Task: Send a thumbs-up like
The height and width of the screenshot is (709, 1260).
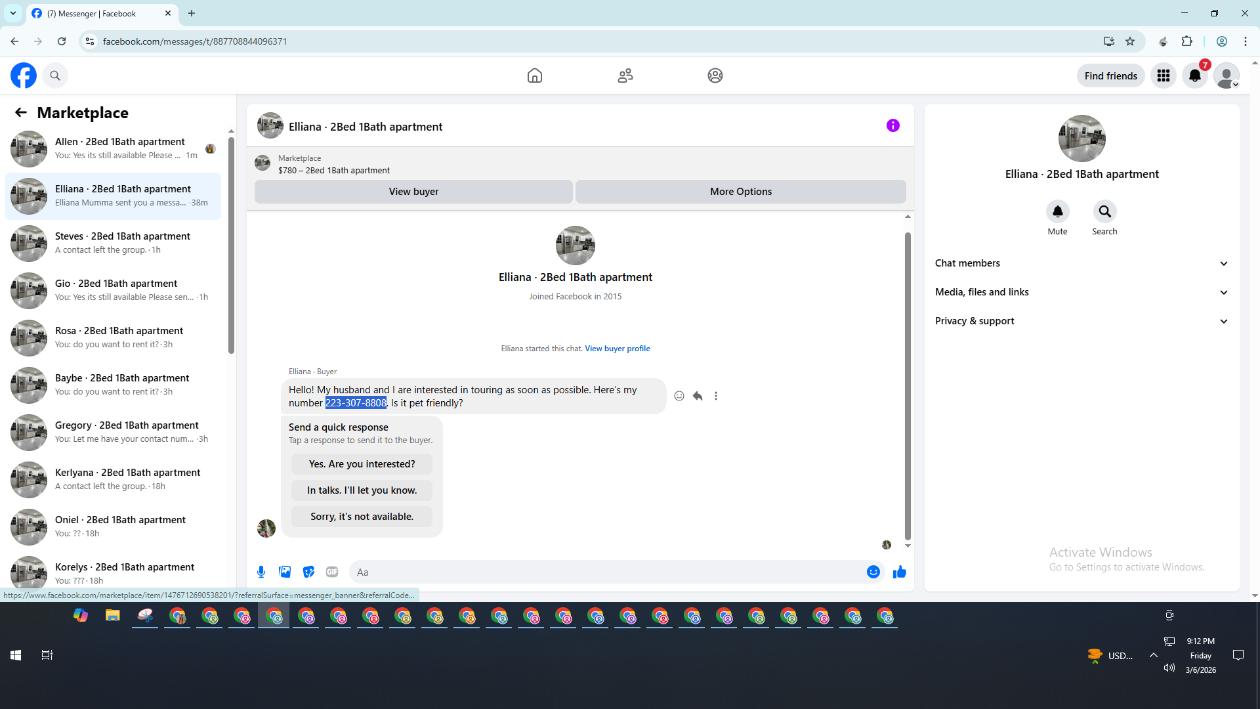Action: coord(899,572)
